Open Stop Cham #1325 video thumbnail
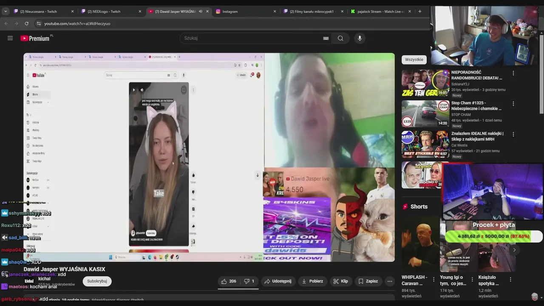Screen dimensions: 544x306 425,114
